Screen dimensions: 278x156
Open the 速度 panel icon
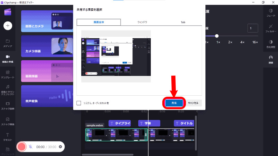271,60
